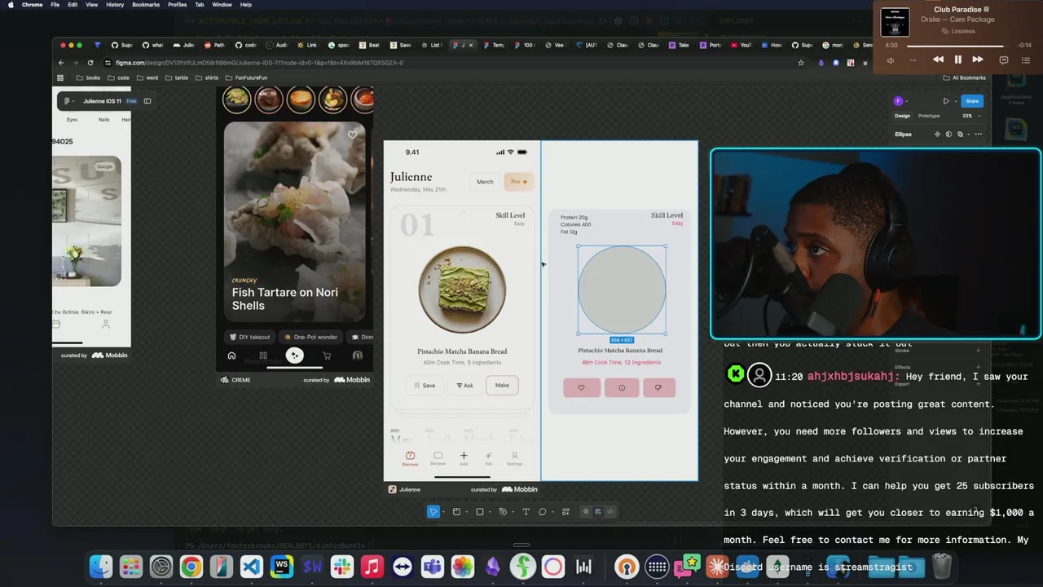The image size is (1043, 587).
Task: Bookmark this page star icon
Action: coord(802,63)
